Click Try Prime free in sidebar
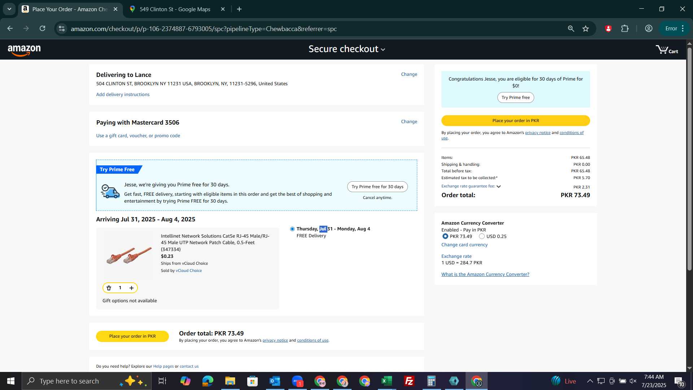The image size is (693, 390). 515,97
